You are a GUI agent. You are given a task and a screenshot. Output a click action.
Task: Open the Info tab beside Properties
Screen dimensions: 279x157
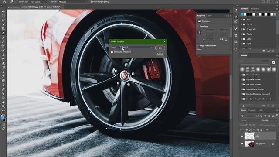pyautogui.click(x=210, y=16)
